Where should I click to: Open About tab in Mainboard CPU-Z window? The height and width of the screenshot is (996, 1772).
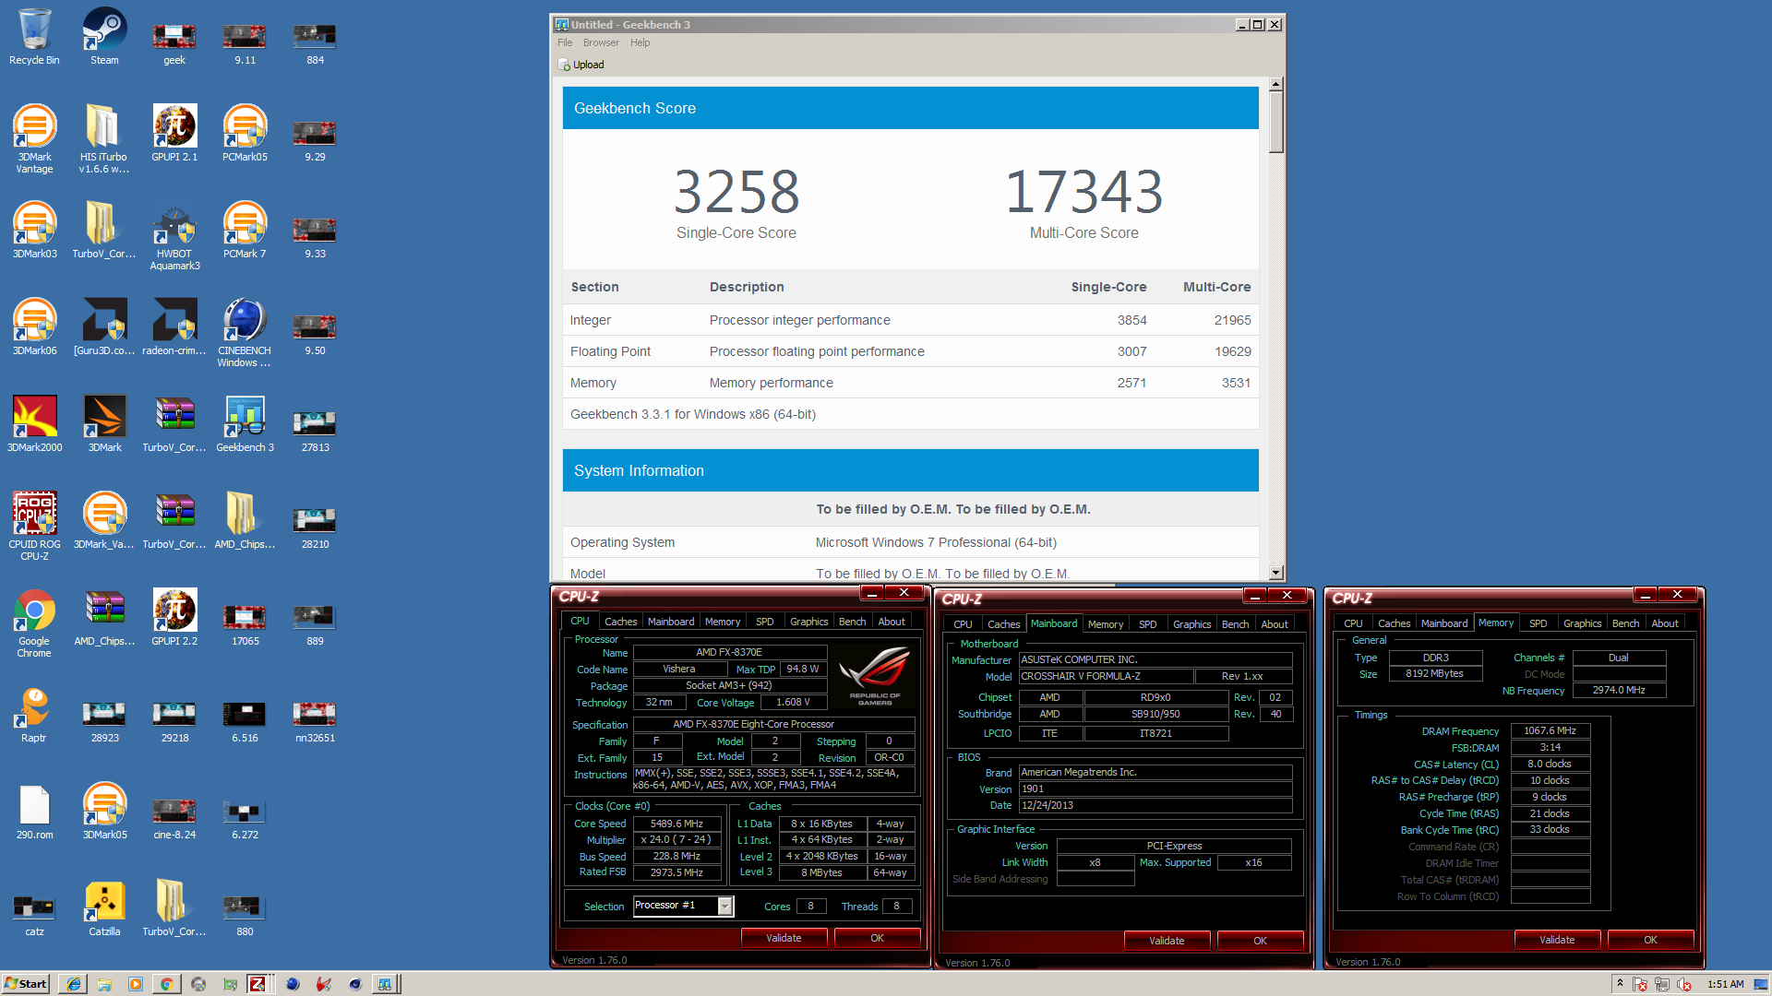click(x=1275, y=624)
